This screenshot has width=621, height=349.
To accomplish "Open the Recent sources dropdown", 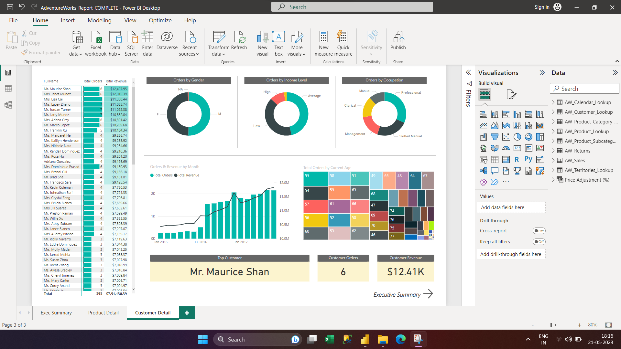I will pyautogui.click(x=189, y=44).
